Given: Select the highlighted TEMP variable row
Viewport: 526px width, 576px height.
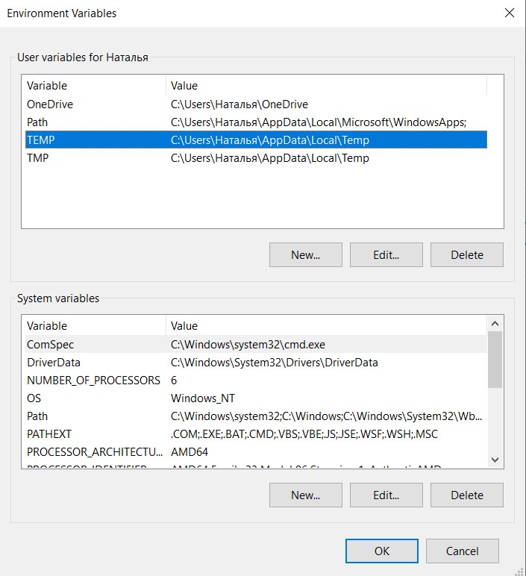Looking at the screenshot, I should click(x=41, y=140).
